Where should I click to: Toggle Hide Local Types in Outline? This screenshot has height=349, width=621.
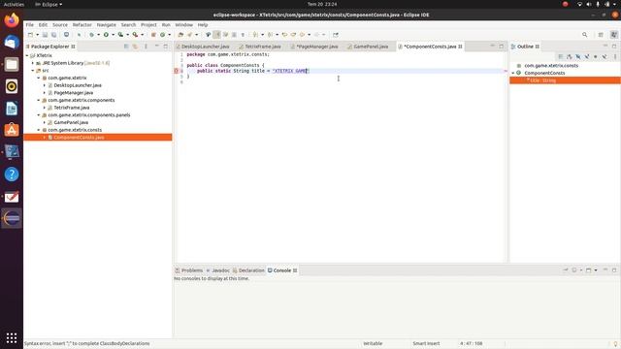(605, 56)
